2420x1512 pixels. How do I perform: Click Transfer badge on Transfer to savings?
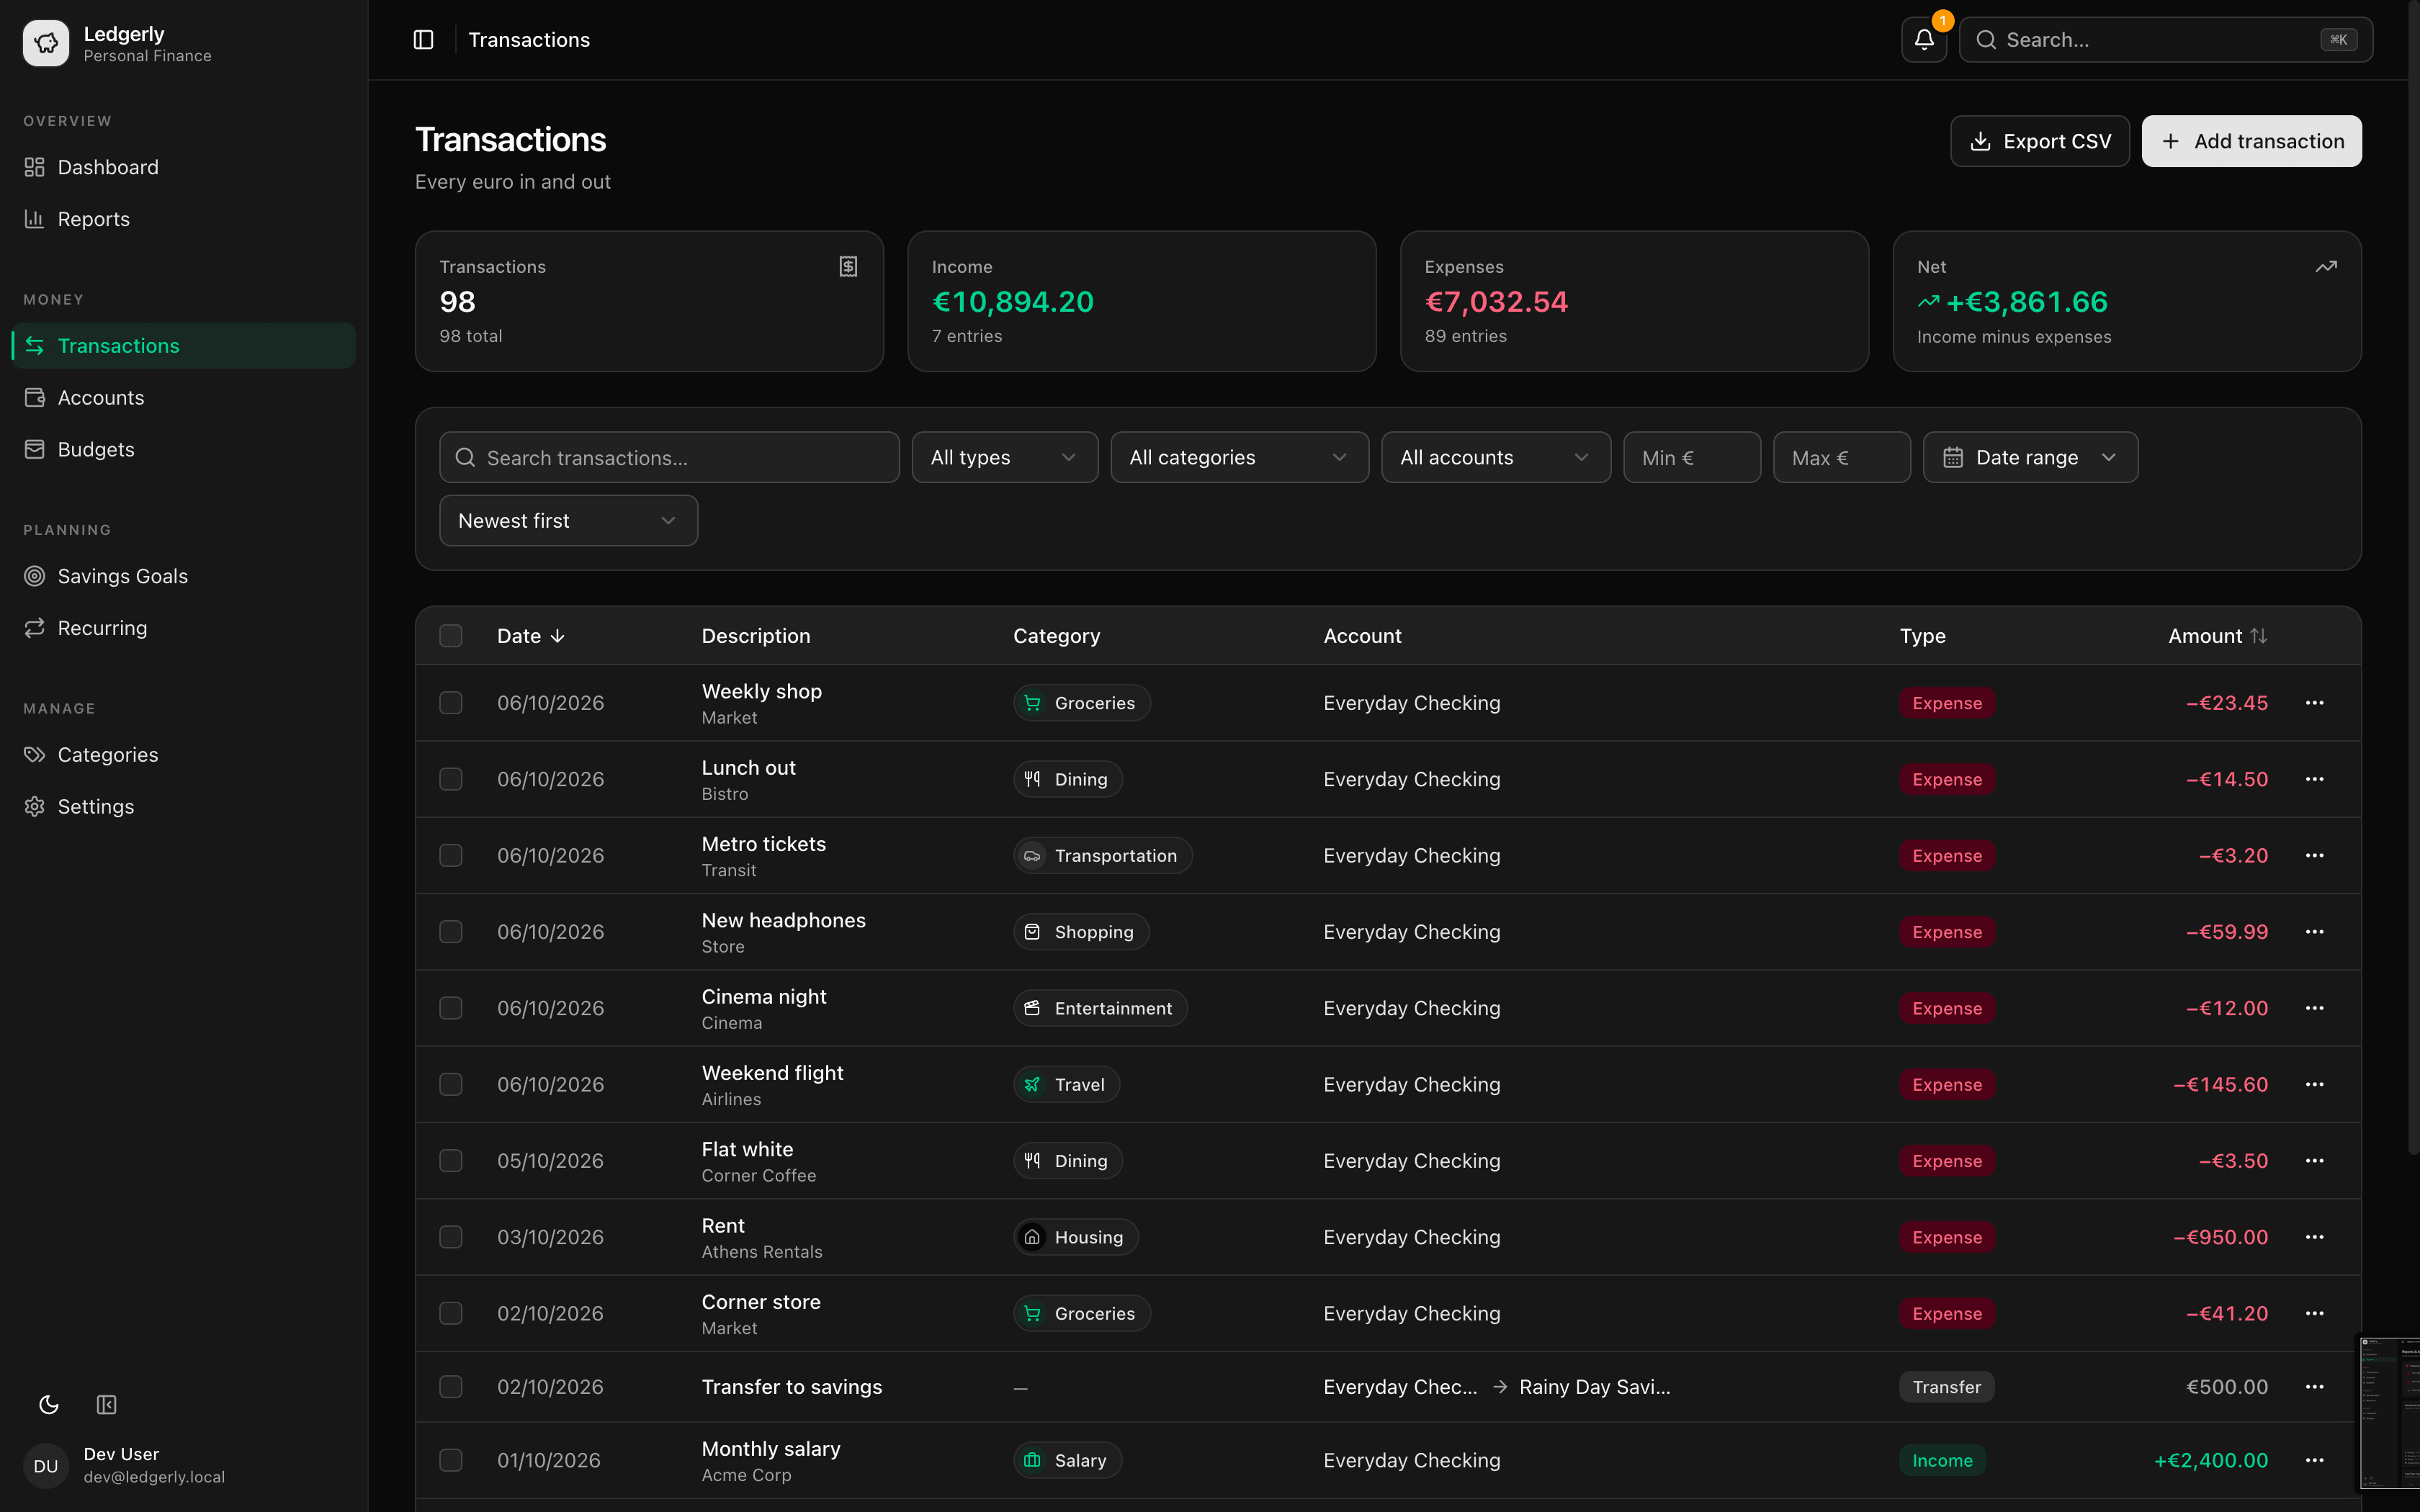tap(1946, 1387)
